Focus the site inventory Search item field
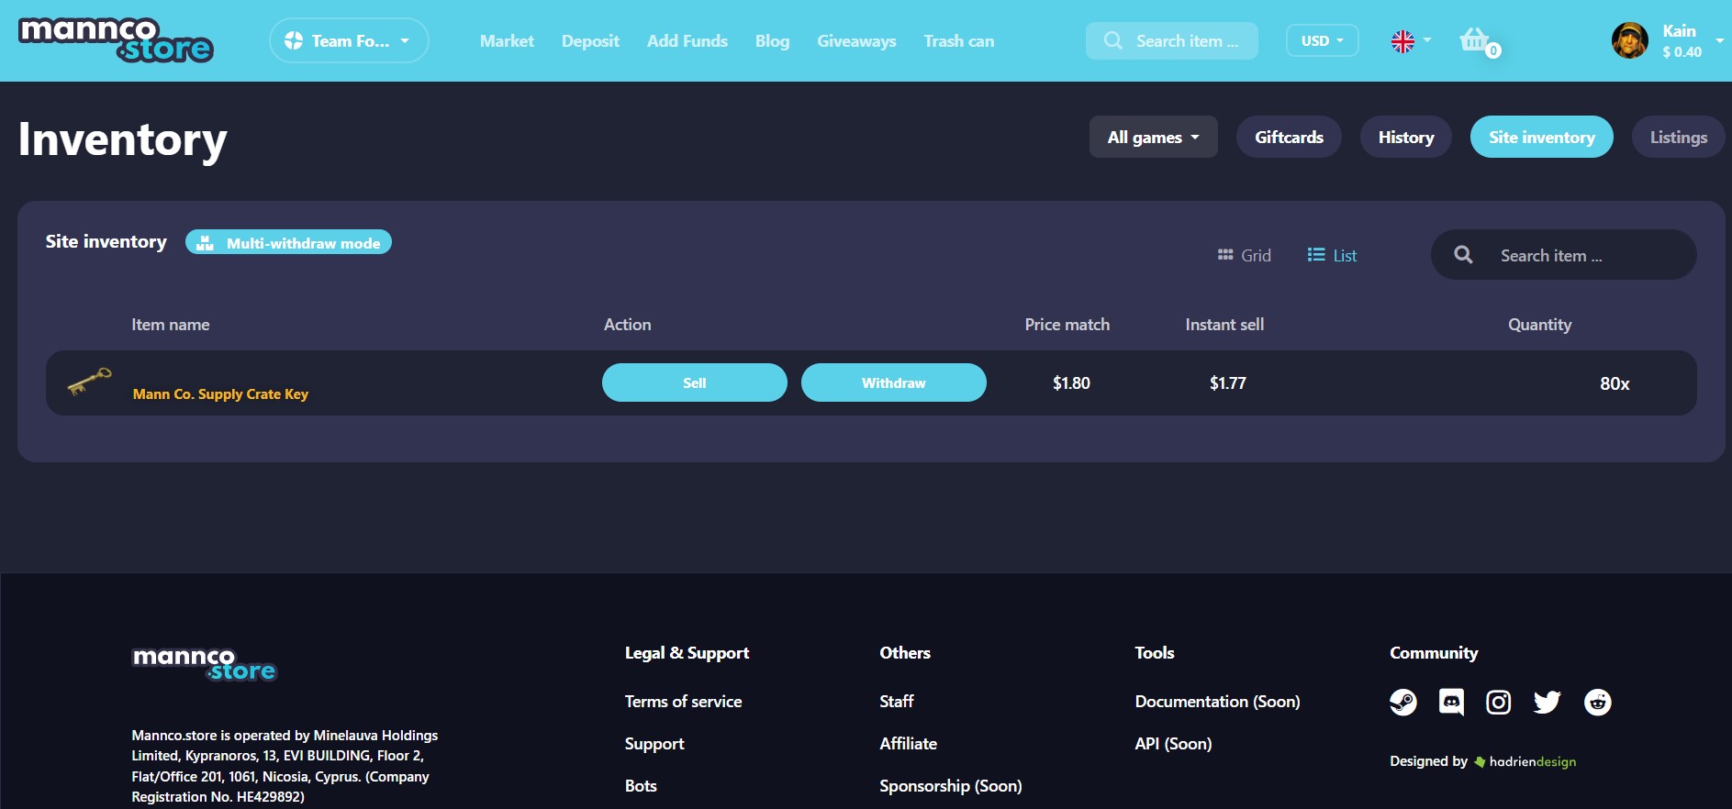Image resolution: width=1732 pixels, height=809 pixels. pyautogui.click(x=1564, y=255)
